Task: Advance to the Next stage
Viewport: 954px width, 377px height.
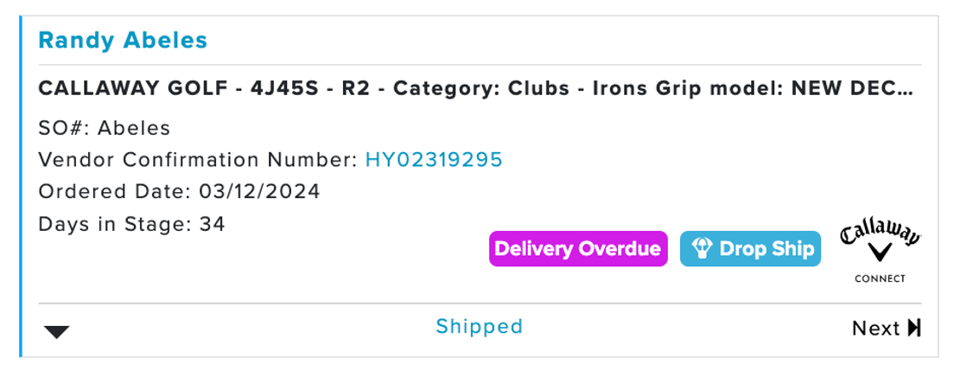Action: pyautogui.click(x=886, y=329)
